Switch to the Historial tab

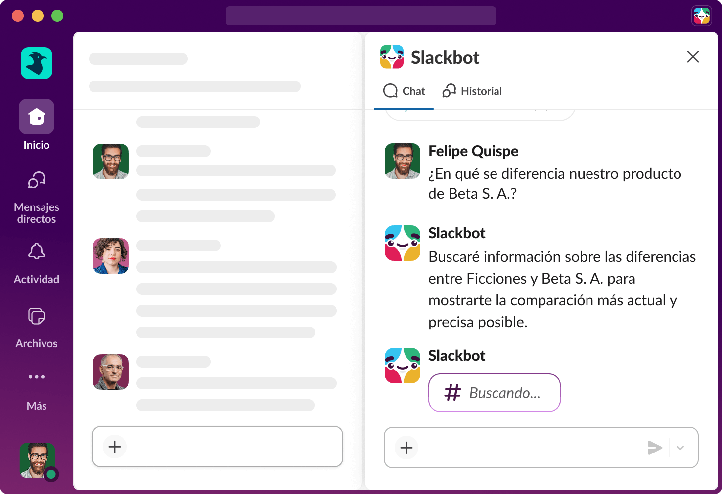471,91
